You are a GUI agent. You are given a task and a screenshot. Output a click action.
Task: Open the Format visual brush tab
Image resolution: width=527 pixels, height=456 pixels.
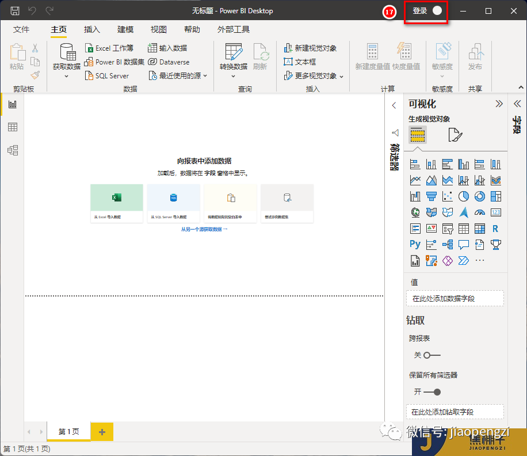[x=455, y=135]
